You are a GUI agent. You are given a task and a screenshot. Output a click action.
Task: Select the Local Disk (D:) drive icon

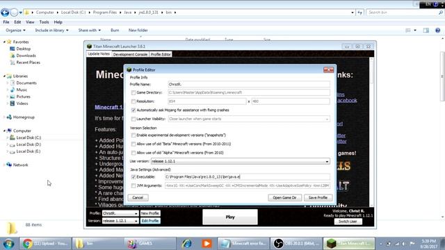[x=13, y=144]
